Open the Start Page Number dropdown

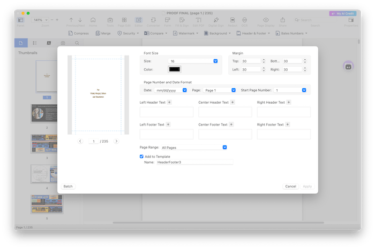click(304, 90)
